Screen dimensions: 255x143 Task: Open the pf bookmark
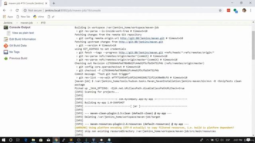[x=51, y=17]
